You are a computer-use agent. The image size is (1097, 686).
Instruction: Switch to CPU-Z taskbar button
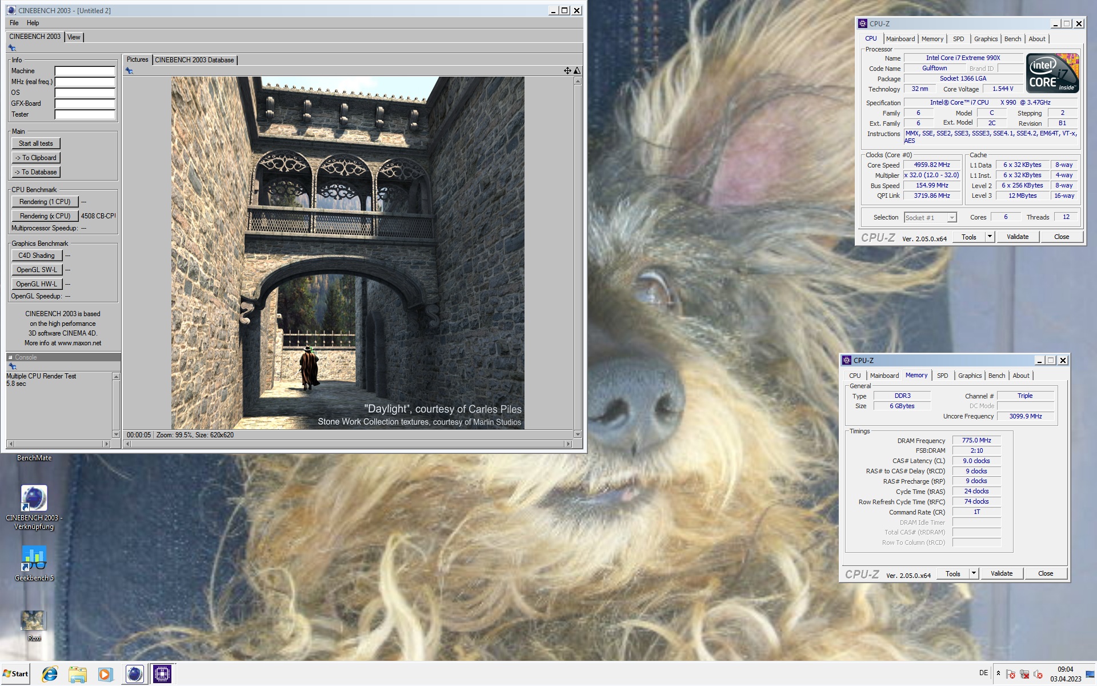pyautogui.click(x=162, y=674)
